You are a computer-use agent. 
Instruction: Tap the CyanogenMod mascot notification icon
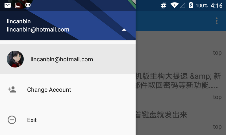click(28, 5)
